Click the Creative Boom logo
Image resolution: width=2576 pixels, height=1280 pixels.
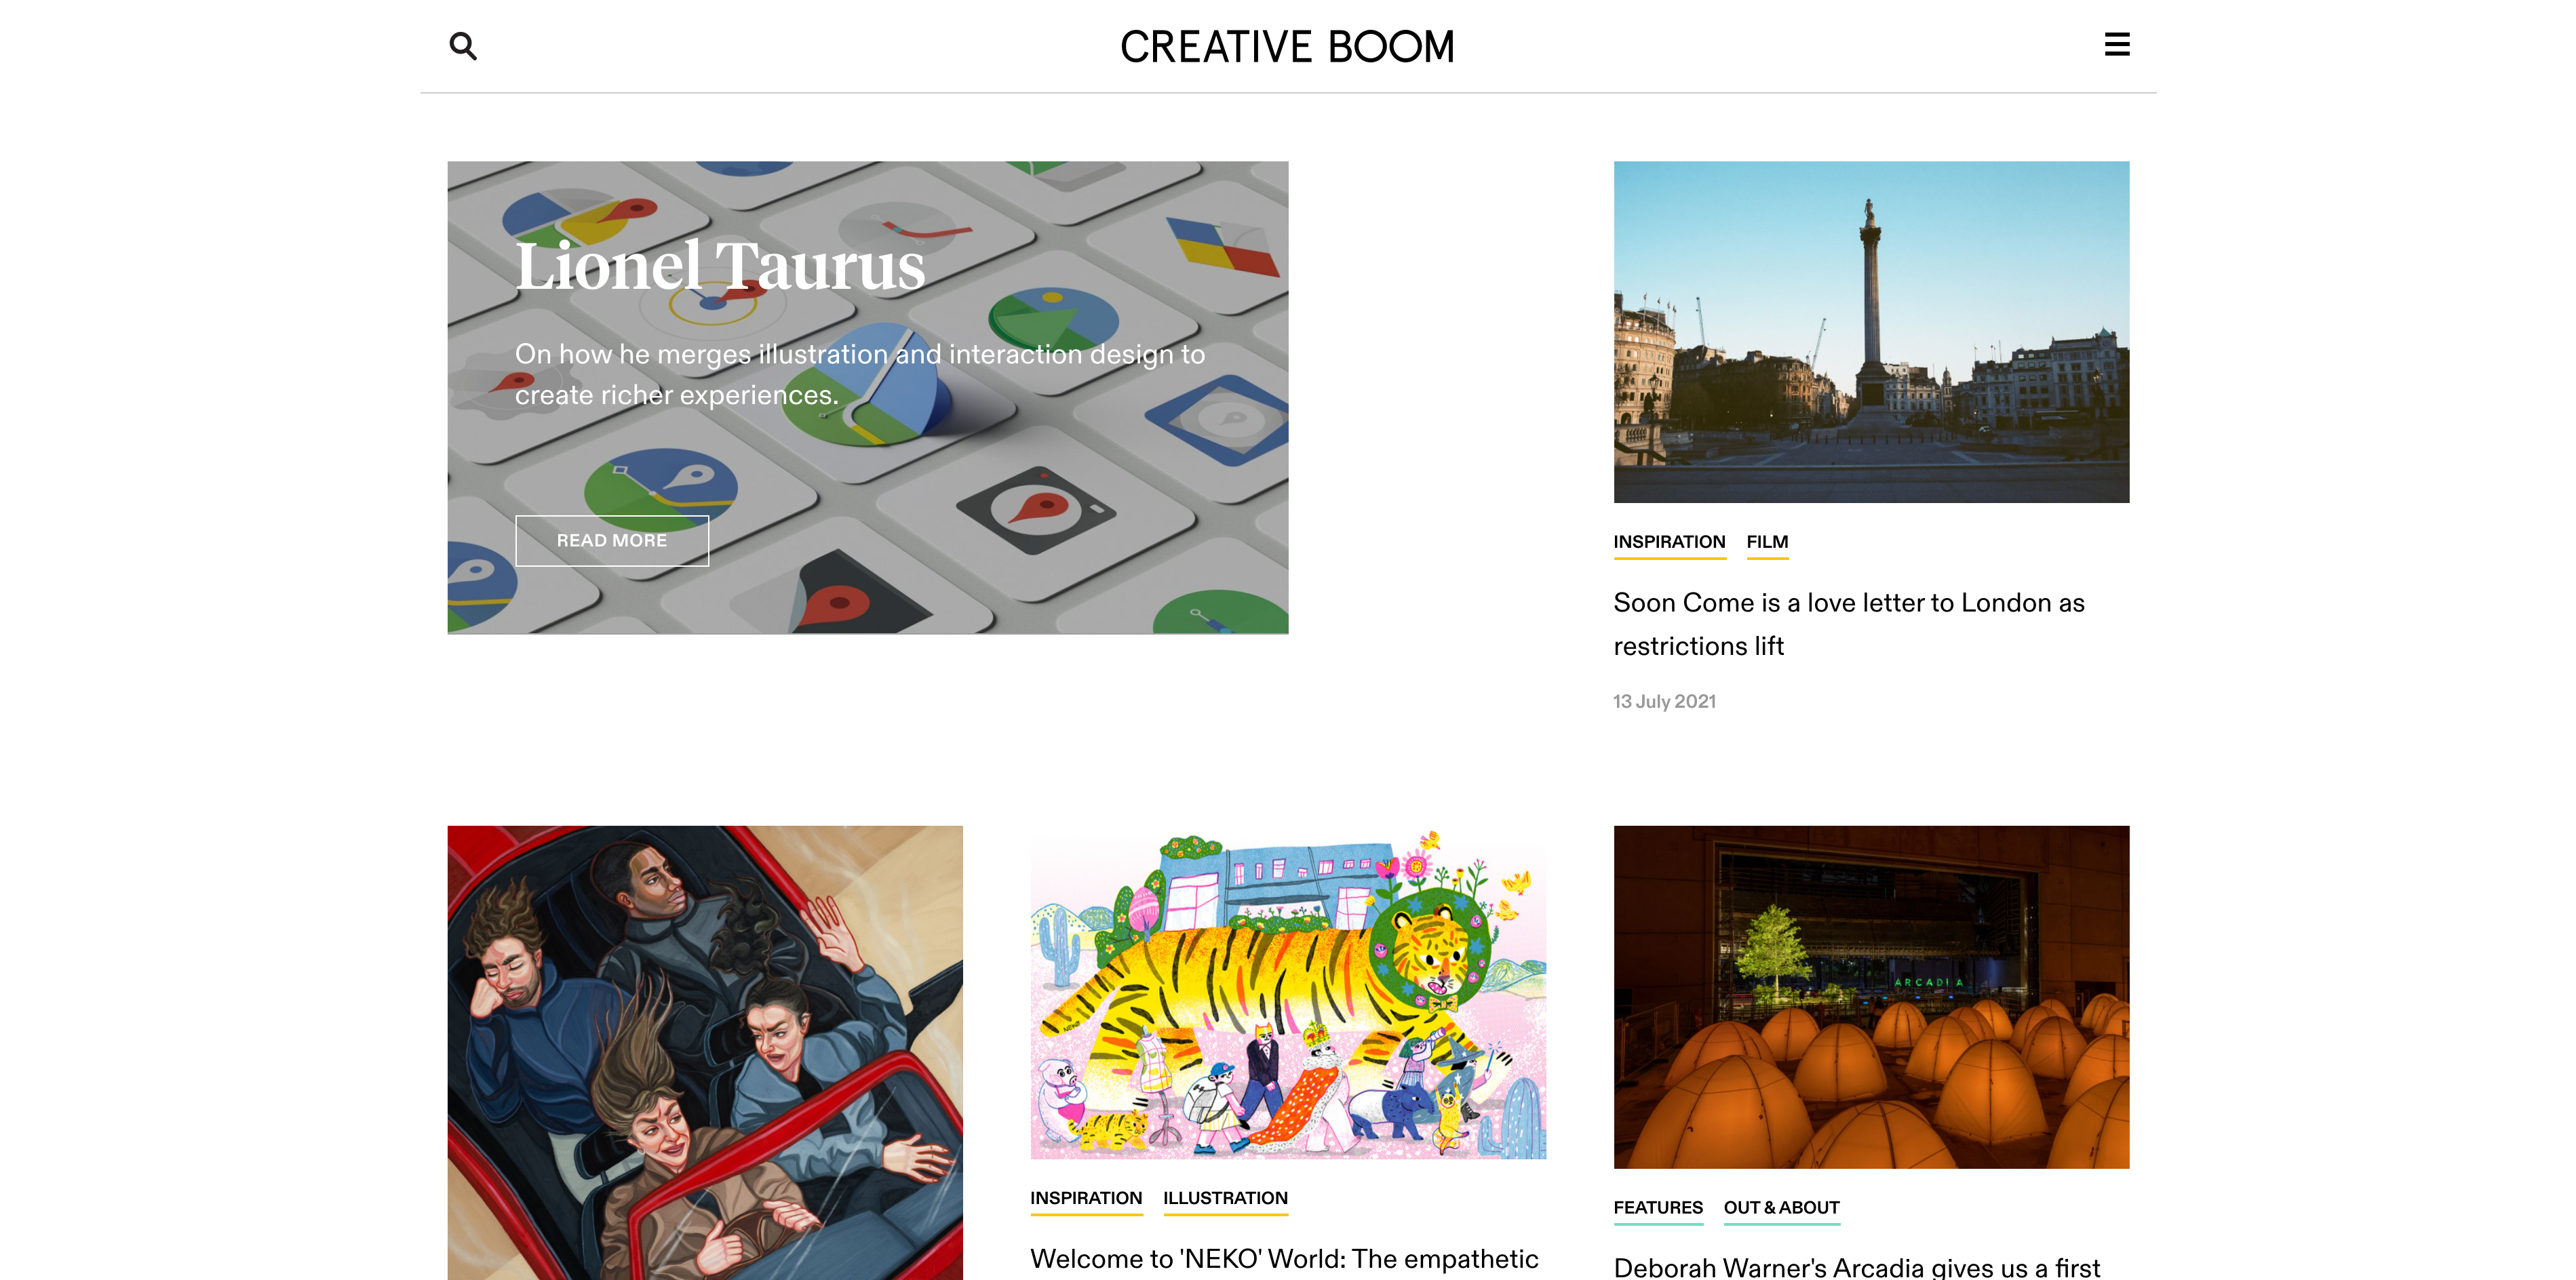[1287, 47]
